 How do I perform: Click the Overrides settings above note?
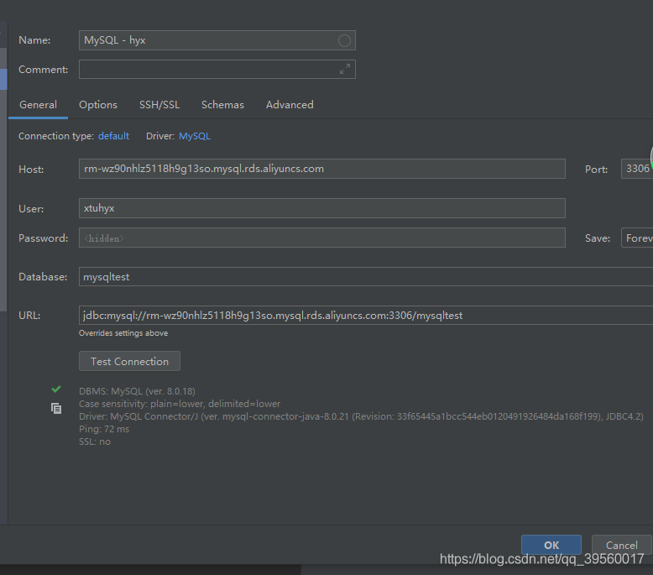click(123, 333)
